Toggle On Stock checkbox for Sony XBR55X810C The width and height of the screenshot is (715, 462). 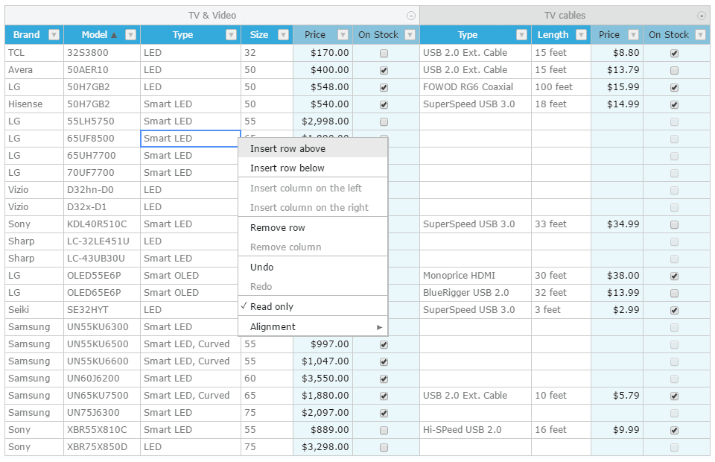384,431
